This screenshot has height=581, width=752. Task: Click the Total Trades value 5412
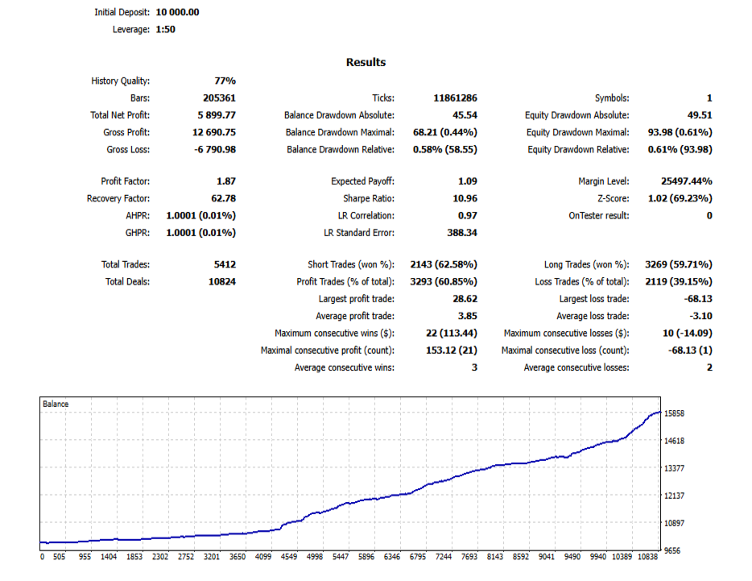pos(225,264)
